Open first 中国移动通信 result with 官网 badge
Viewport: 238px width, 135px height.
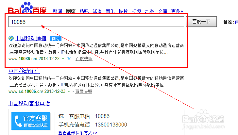pyautogui.click(x=31, y=38)
